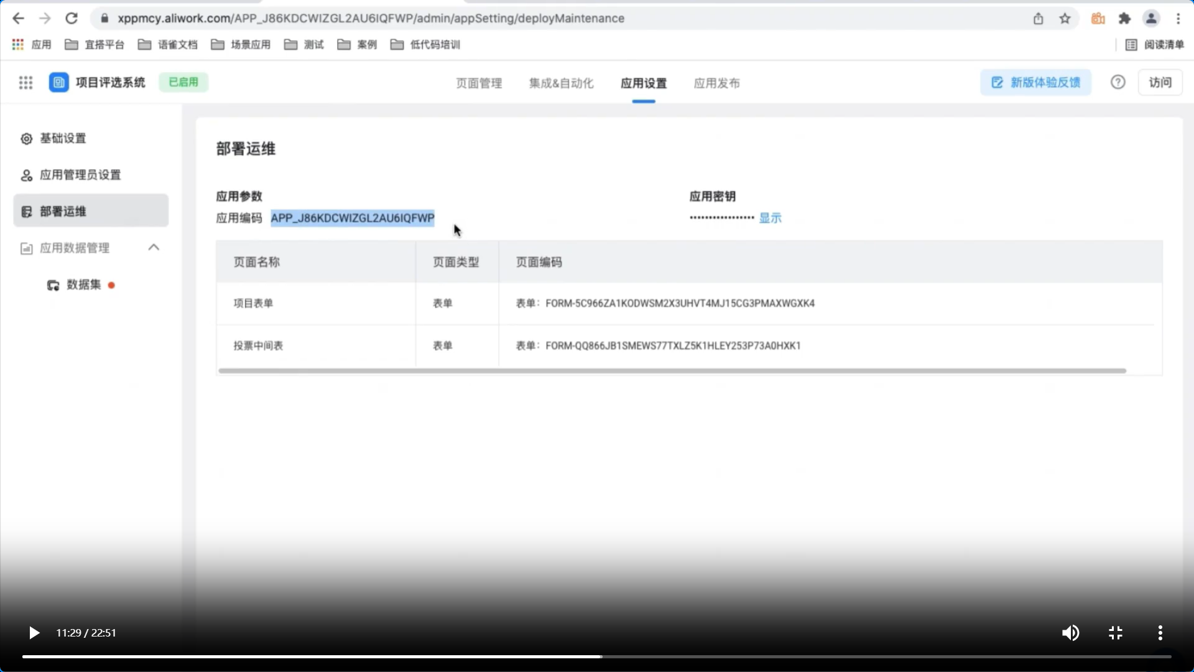Exit fullscreen using the video control

1116,633
